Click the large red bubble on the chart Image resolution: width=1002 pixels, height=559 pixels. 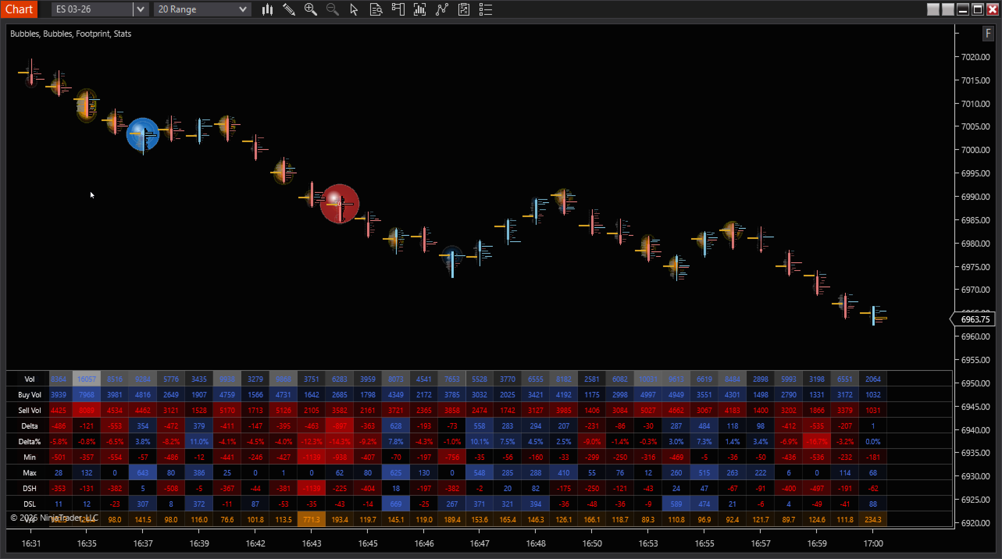(339, 203)
